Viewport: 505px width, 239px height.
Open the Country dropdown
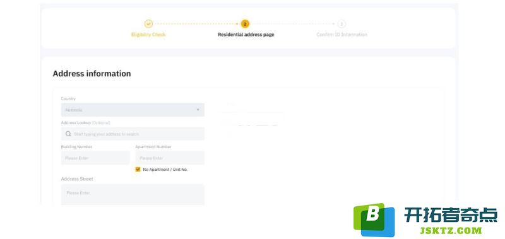[133, 110]
